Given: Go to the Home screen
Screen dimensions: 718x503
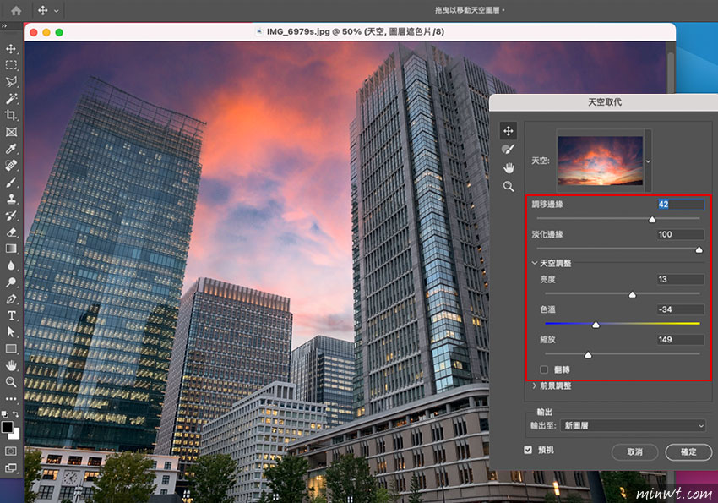Looking at the screenshot, I should tap(16, 10).
